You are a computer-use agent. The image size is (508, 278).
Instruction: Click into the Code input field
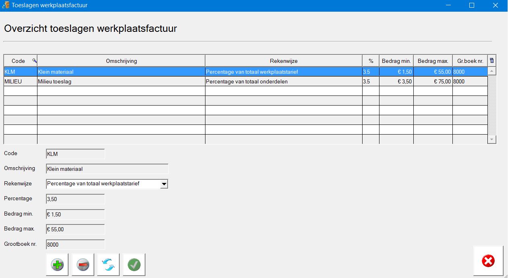click(75, 154)
